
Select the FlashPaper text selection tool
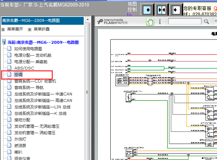tap(160, 22)
